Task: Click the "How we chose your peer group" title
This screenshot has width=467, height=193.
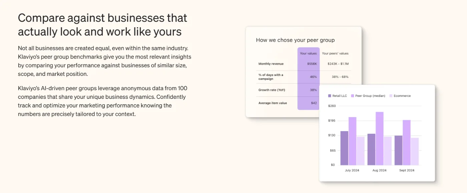Action: 295,40
